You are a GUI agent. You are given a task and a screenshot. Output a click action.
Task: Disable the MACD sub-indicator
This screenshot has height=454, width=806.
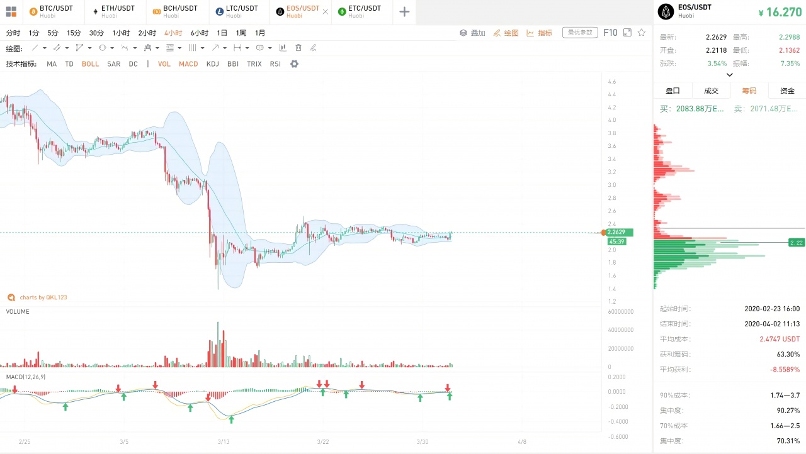(x=188, y=64)
